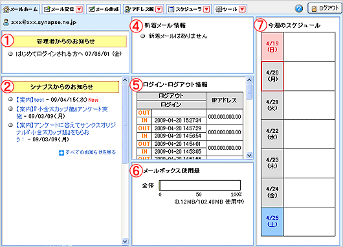Click the user icon beside xxx@xxx.synapse.ne.jp

(6, 22)
